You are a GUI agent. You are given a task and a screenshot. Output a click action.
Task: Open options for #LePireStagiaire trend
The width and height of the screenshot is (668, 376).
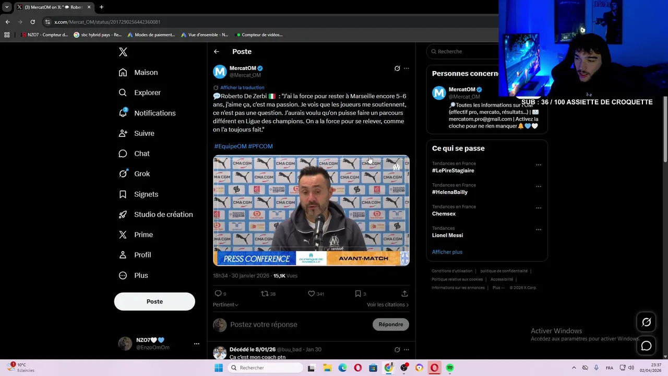(x=539, y=165)
